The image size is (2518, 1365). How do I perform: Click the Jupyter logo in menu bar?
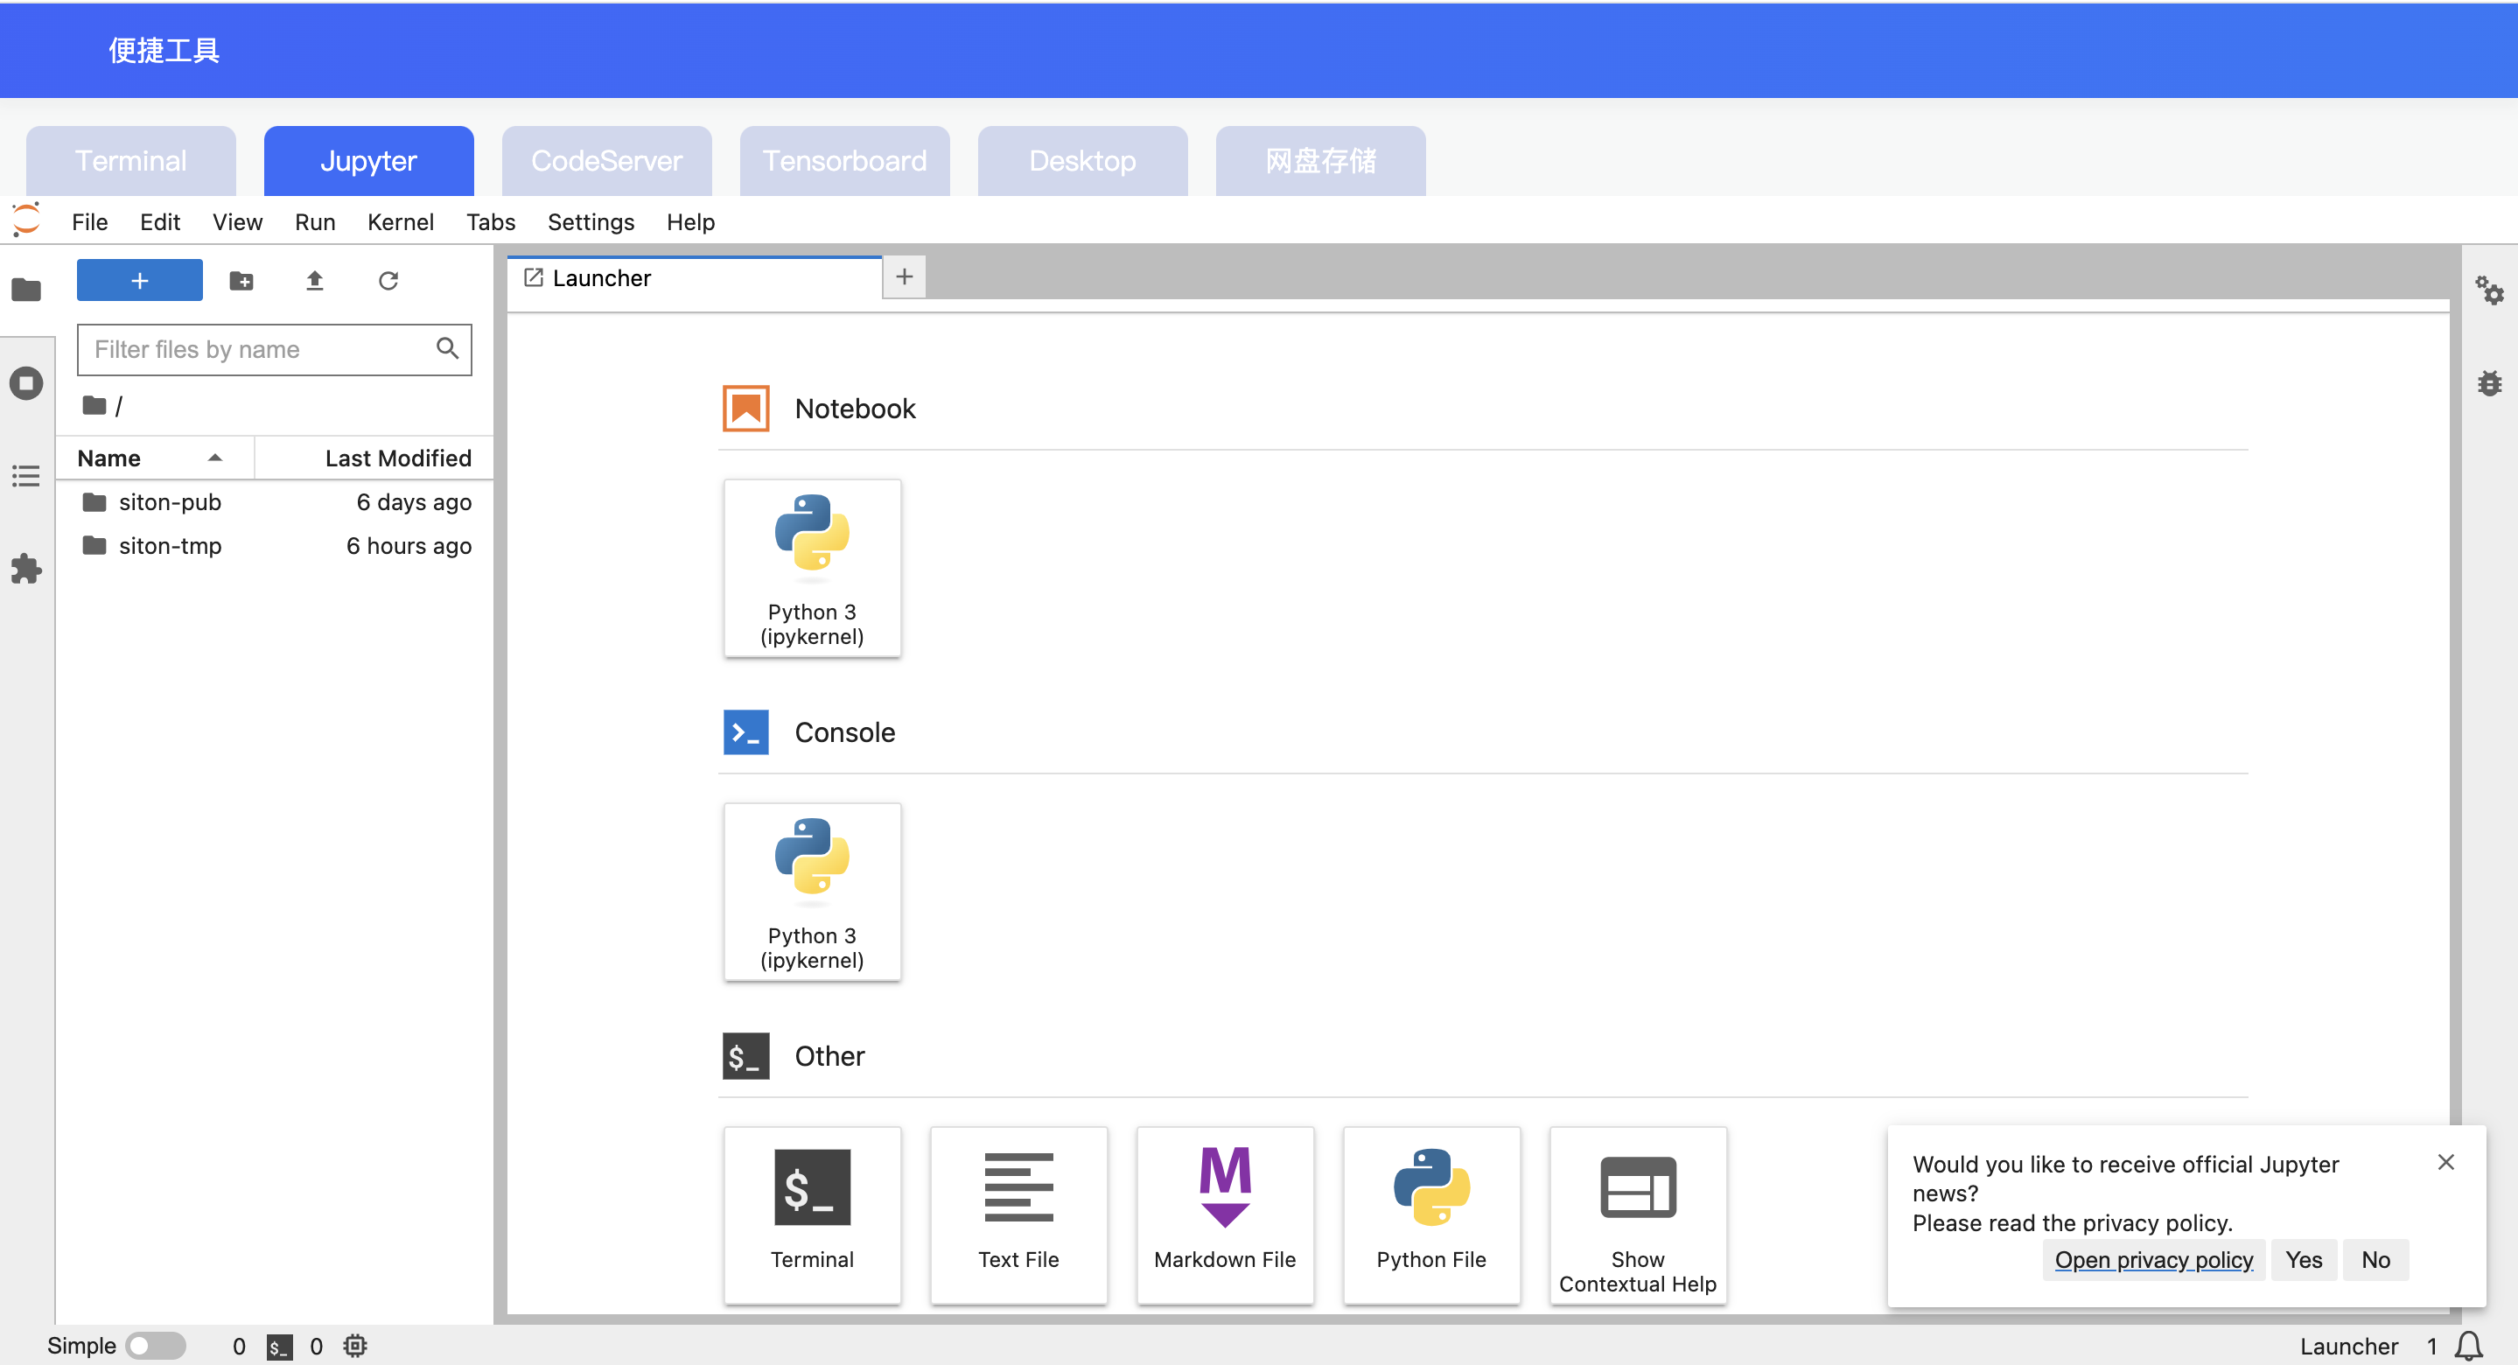click(x=26, y=221)
